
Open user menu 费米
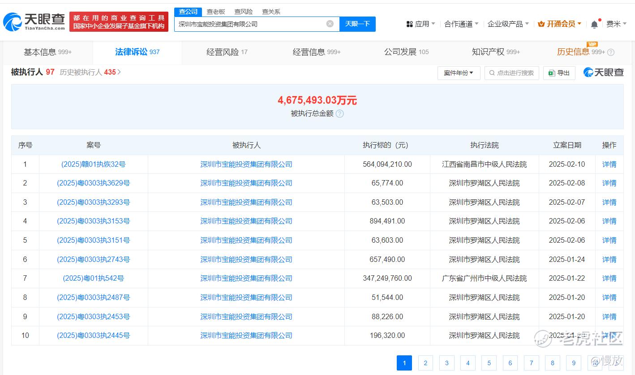[616, 24]
